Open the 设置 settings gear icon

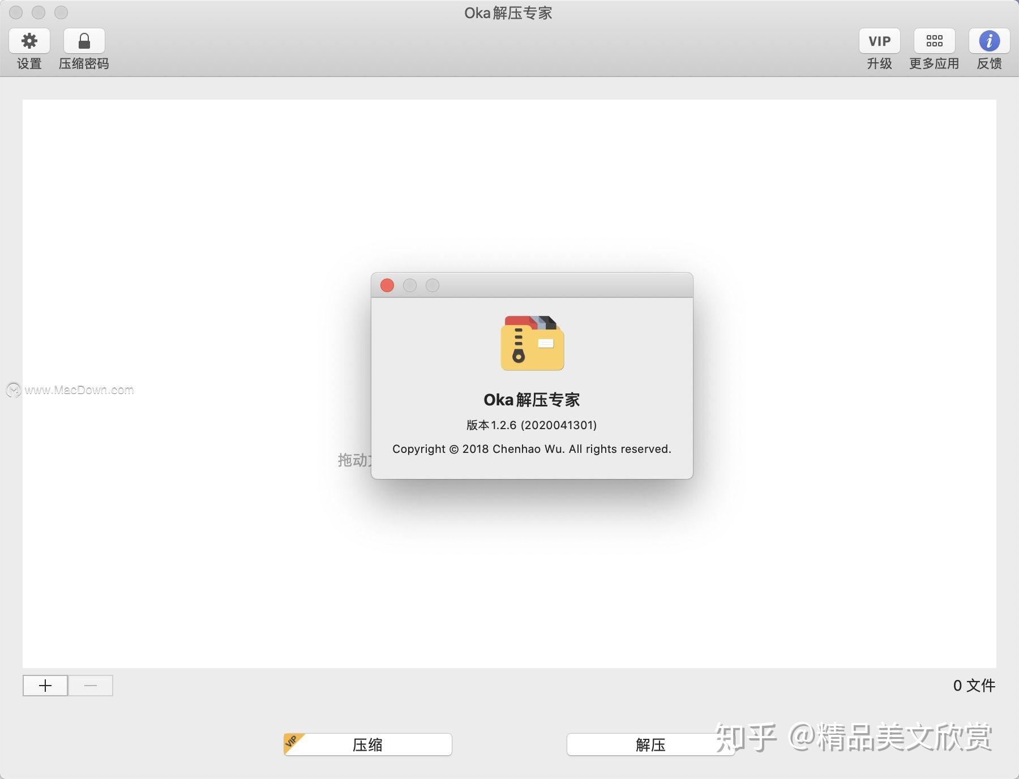(x=29, y=41)
